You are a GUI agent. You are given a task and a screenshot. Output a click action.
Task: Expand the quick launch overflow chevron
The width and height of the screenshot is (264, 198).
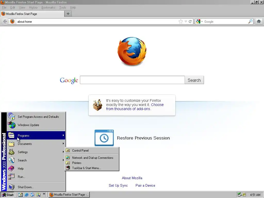44,194
